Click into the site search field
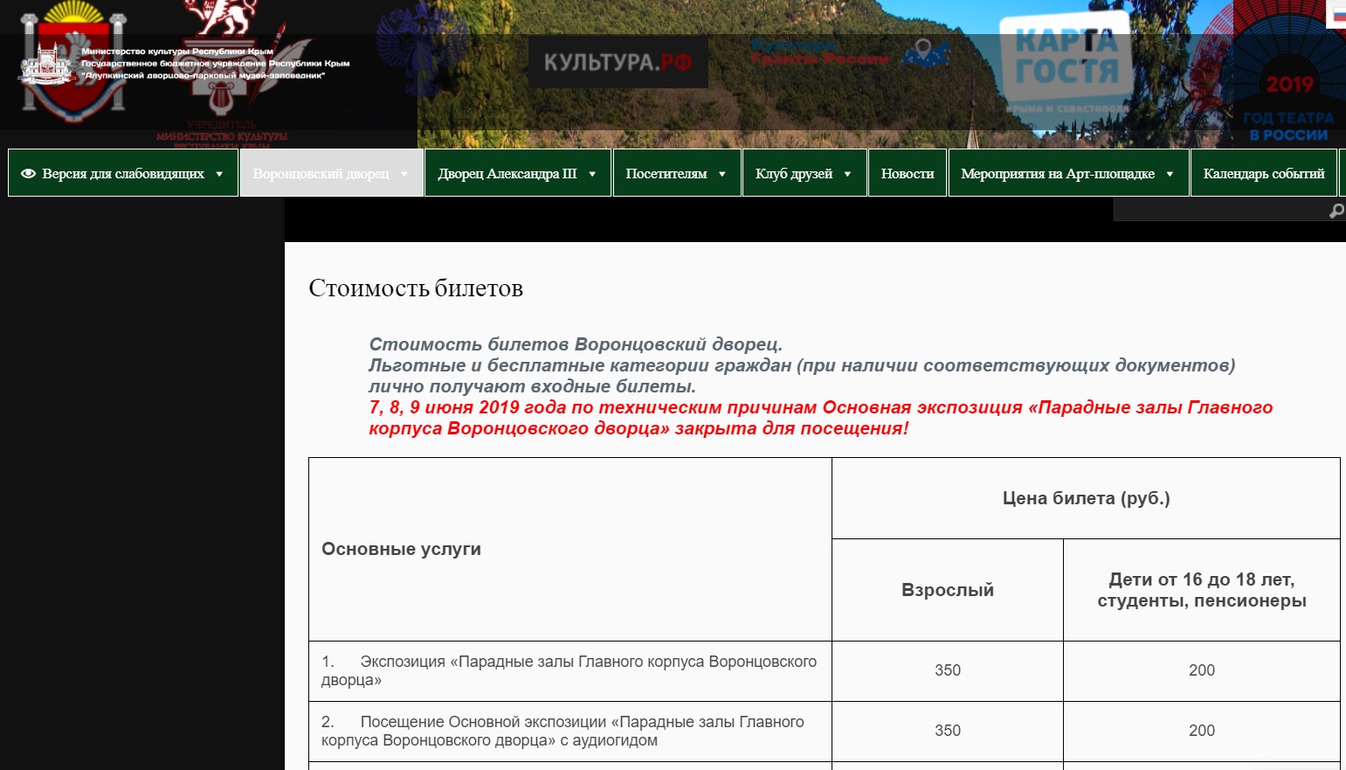 coord(1219,211)
